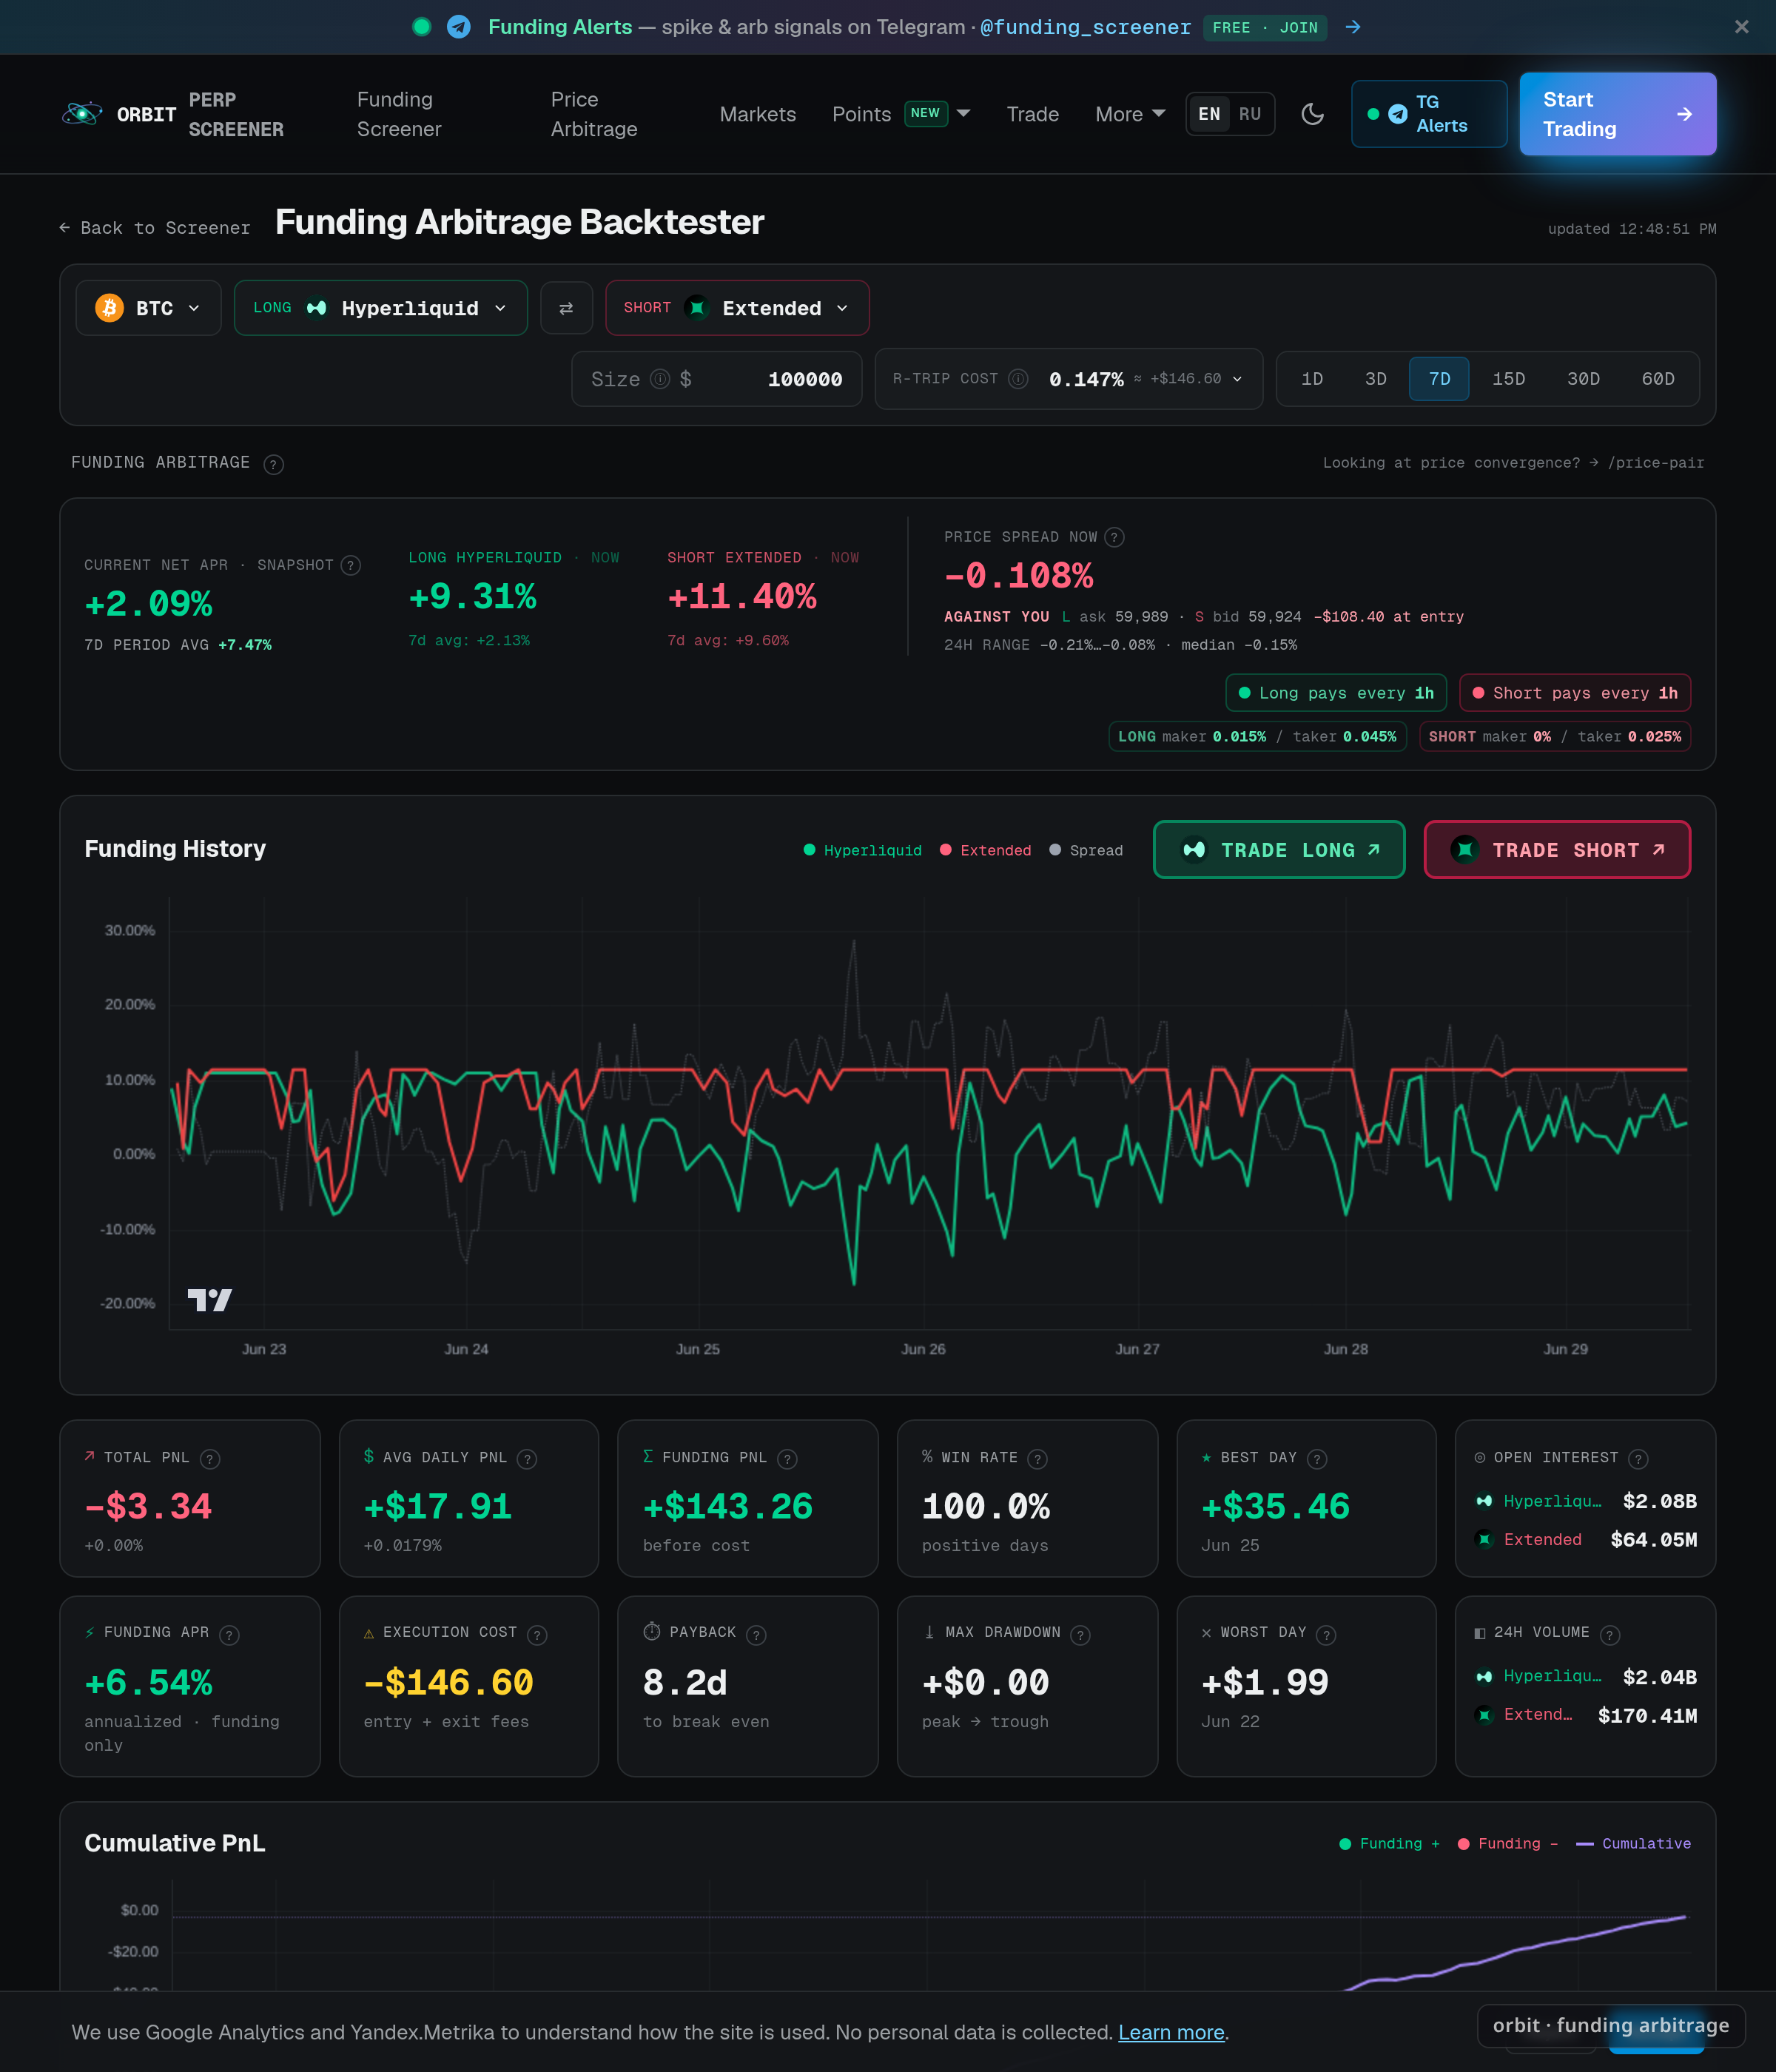Select the 30D period tab

(x=1583, y=379)
